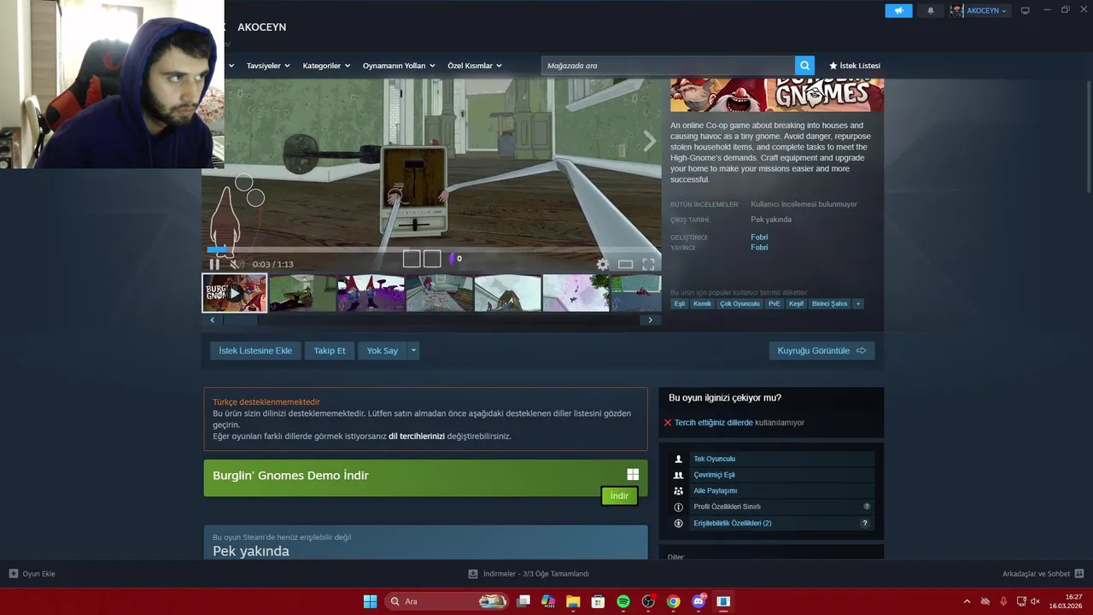Click the page vertical scrollbar
Screen dimensions: 1093x615
pos(1089,137)
